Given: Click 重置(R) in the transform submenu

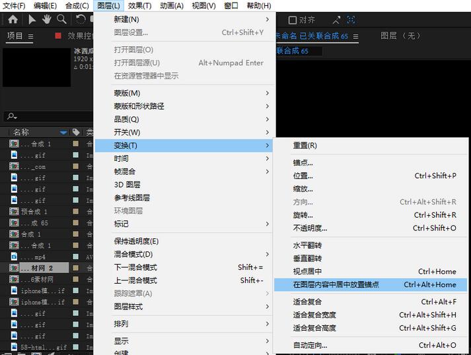Looking at the screenshot, I should coord(305,145).
